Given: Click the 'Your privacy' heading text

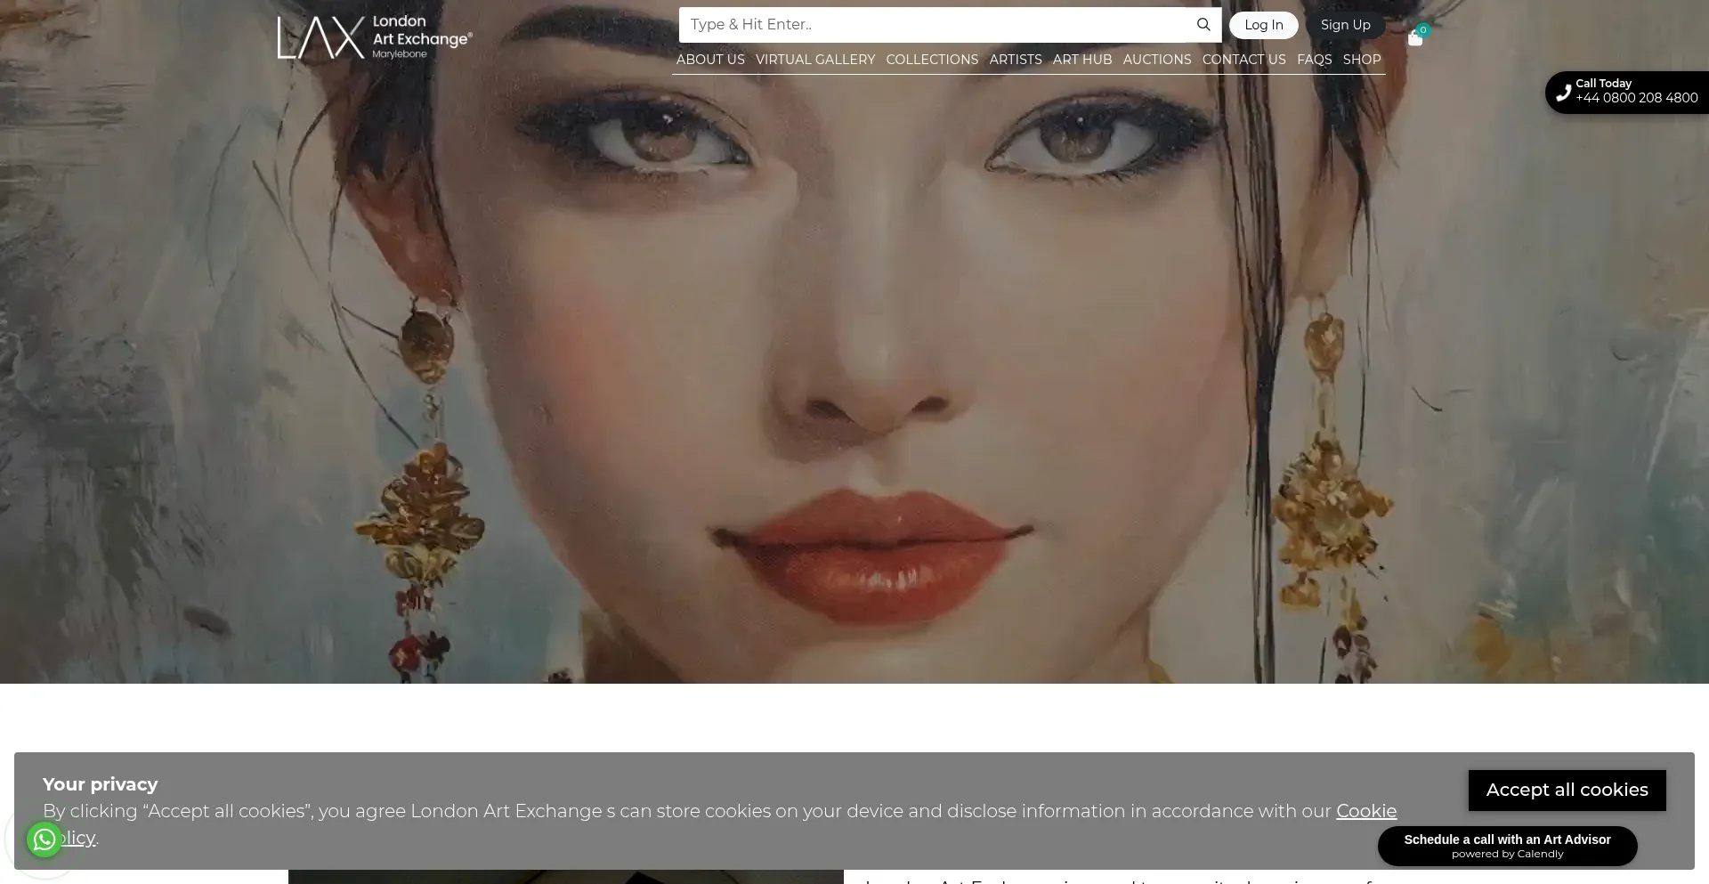Looking at the screenshot, I should click(101, 784).
